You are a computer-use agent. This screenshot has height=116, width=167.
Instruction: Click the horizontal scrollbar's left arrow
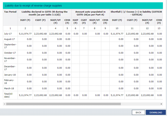pyautogui.click(x=4, y=104)
